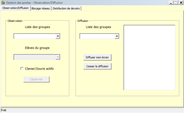Close the Gestion des postes window
184x113 pixels.
point(181,3)
